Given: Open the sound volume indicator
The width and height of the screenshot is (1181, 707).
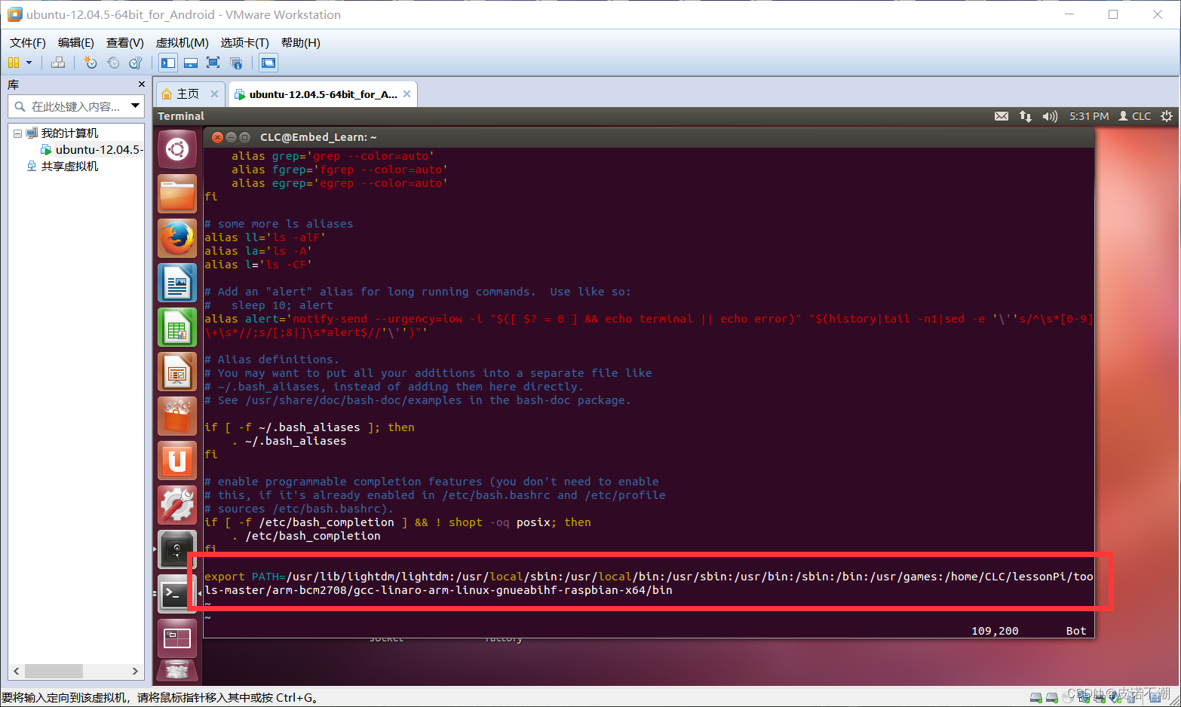Looking at the screenshot, I should [x=1050, y=116].
